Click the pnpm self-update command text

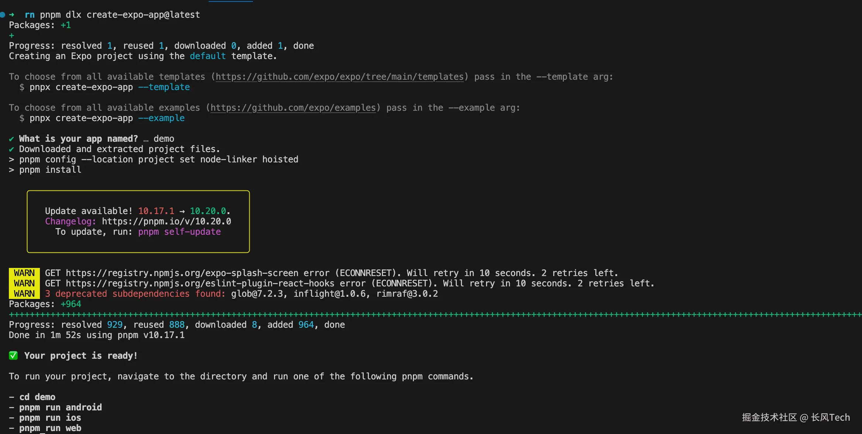(x=179, y=232)
